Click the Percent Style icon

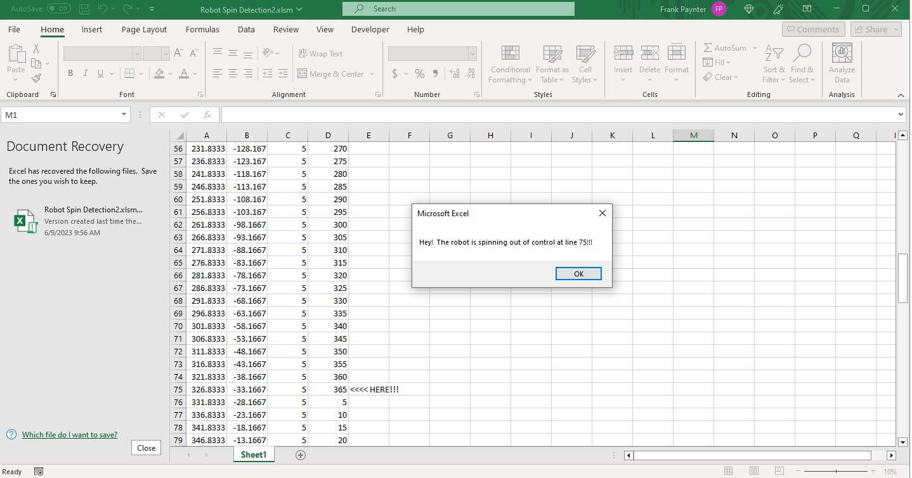(419, 74)
